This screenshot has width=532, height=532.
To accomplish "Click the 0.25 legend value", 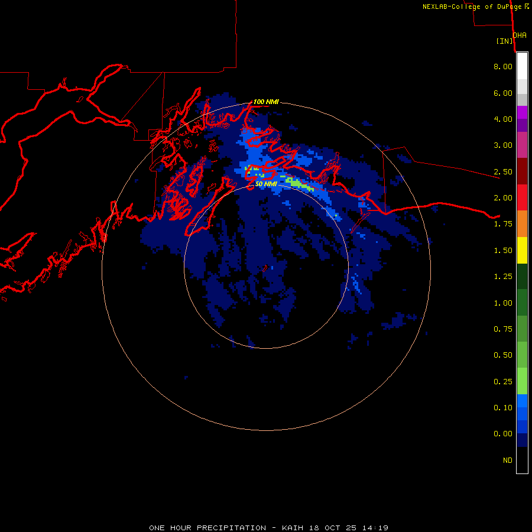I will point(503,382).
